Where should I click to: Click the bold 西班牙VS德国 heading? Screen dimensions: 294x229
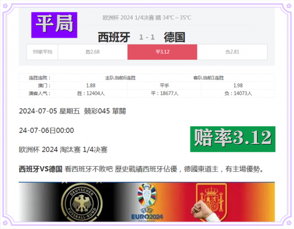(x=41, y=169)
